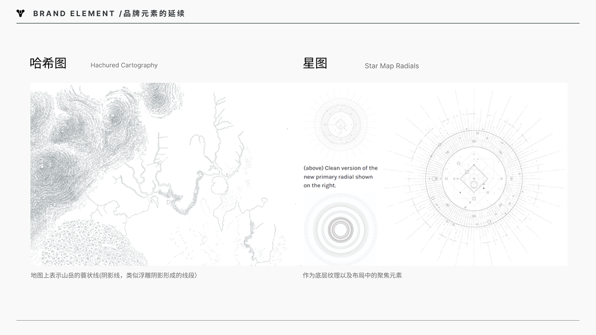Open the large star map radial illustration
Image resolution: width=596 pixels, height=335 pixels.
click(x=473, y=178)
